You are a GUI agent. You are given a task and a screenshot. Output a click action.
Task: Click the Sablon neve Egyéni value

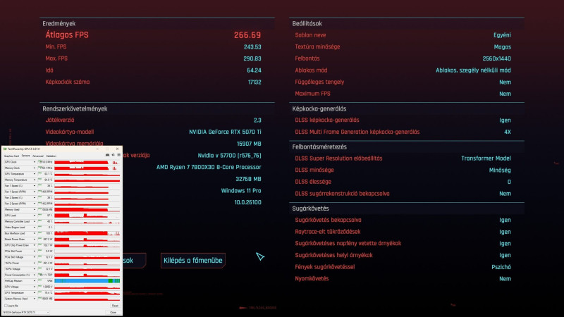point(502,35)
